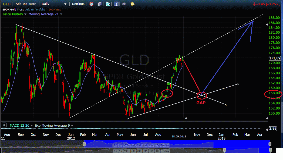This screenshot has width=283, height=160.
Task: Click the red down-arrow price change indicator
Action: pos(254,4)
